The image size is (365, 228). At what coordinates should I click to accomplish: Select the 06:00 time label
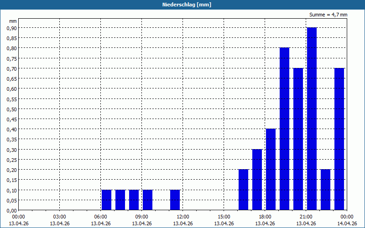(x=100, y=217)
